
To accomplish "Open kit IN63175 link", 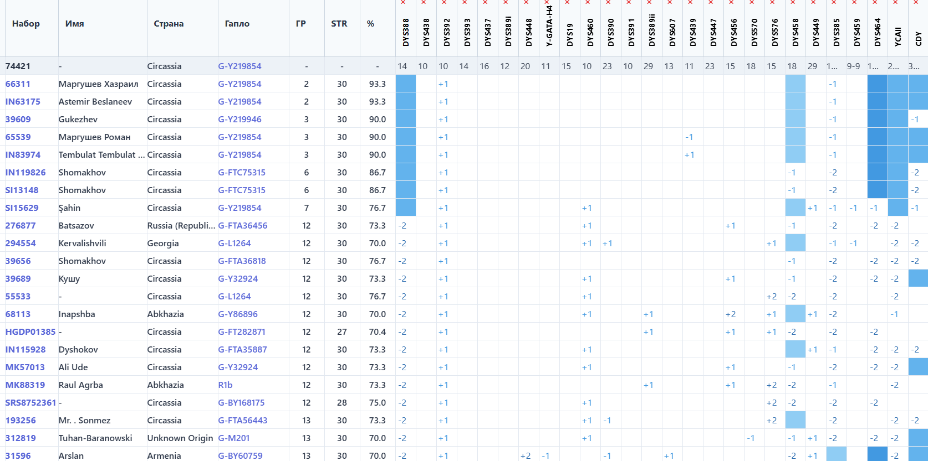I will click(23, 102).
